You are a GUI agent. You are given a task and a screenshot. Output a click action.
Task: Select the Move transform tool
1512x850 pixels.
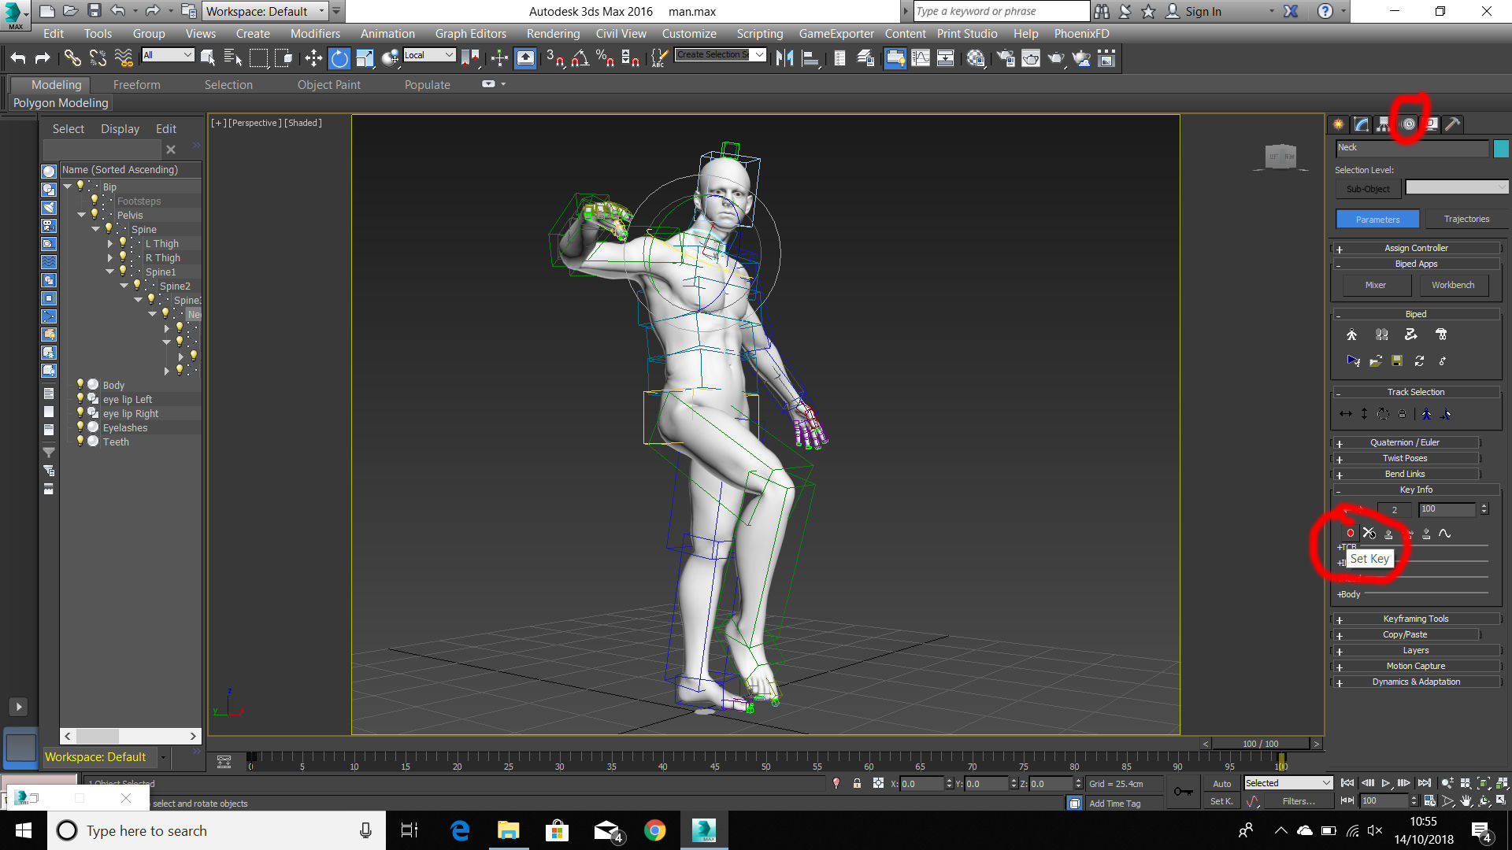[x=313, y=58]
